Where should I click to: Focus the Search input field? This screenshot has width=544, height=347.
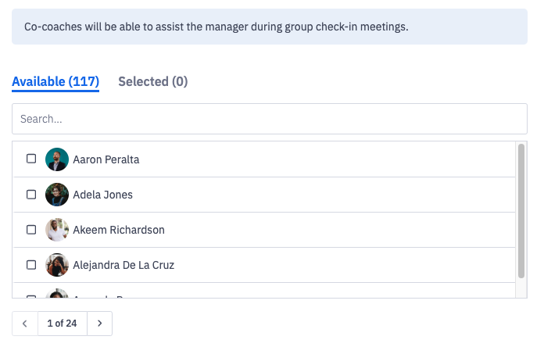click(x=270, y=119)
